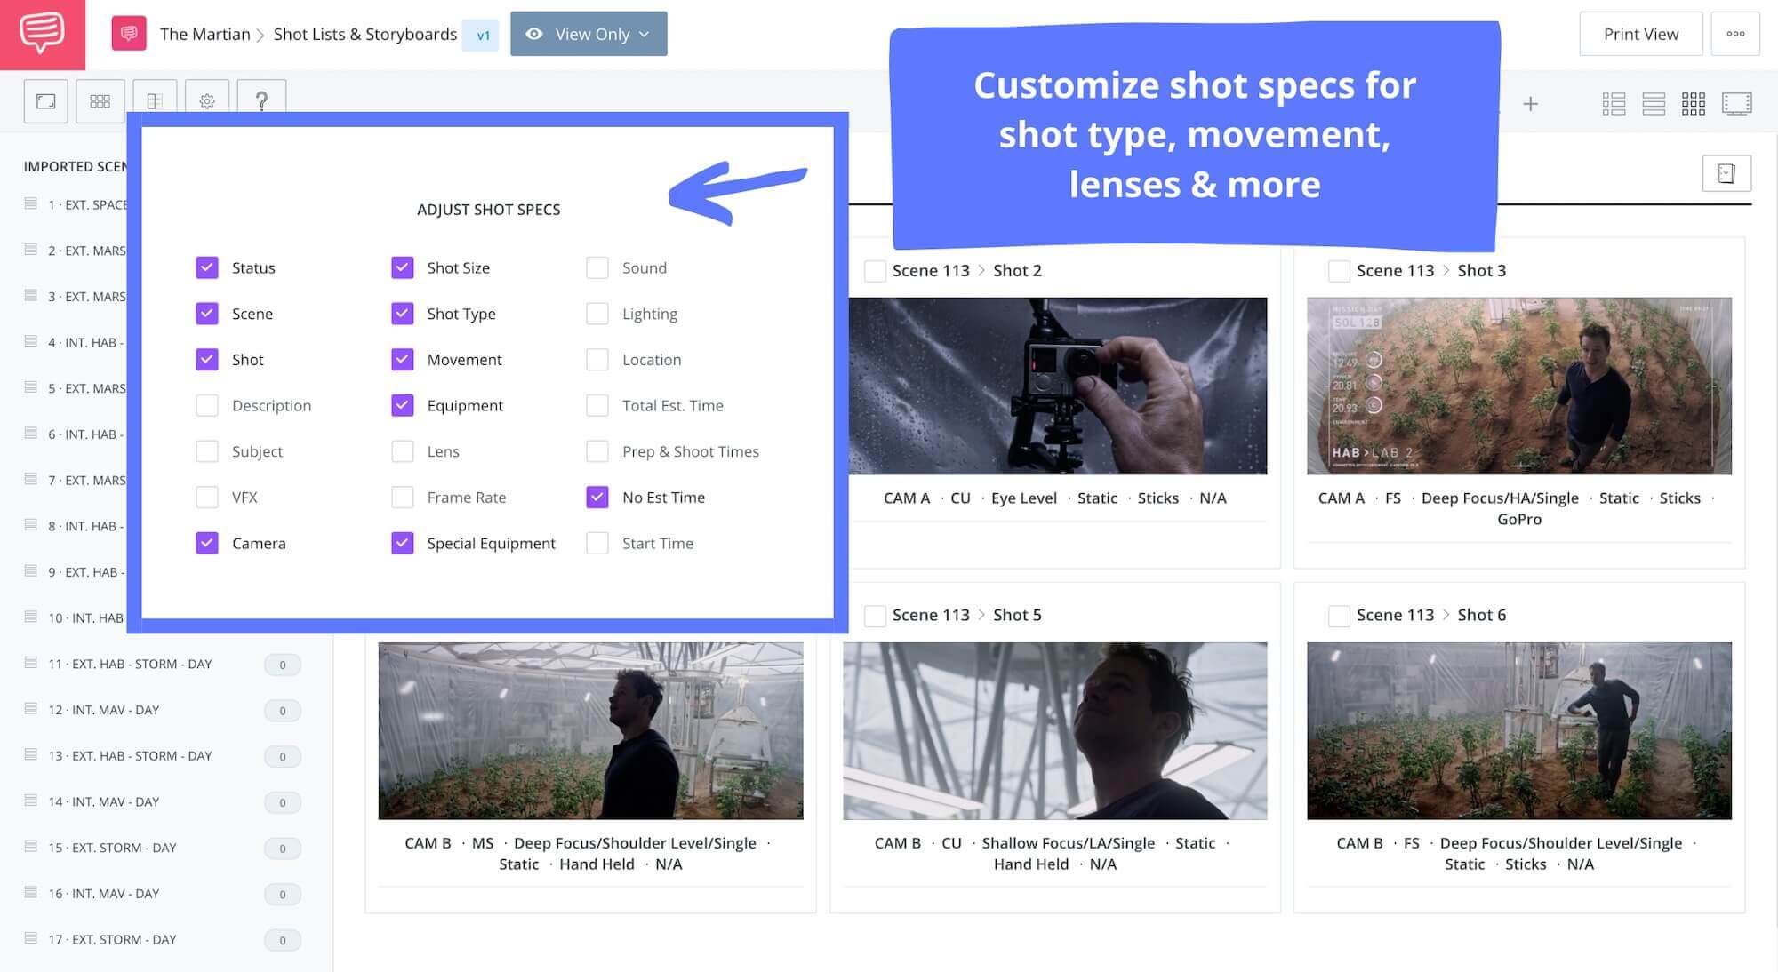Open scene 17 EXT. STORM - DAY

pyautogui.click(x=112, y=939)
